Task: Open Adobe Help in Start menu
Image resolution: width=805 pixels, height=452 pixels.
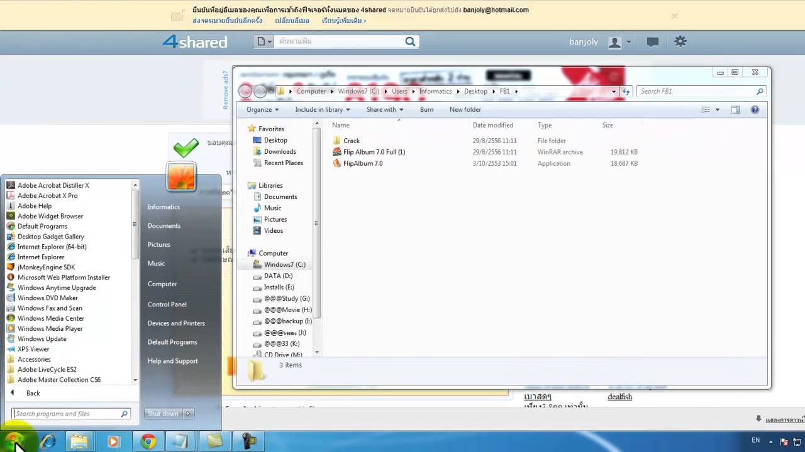Action: click(35, 206)
